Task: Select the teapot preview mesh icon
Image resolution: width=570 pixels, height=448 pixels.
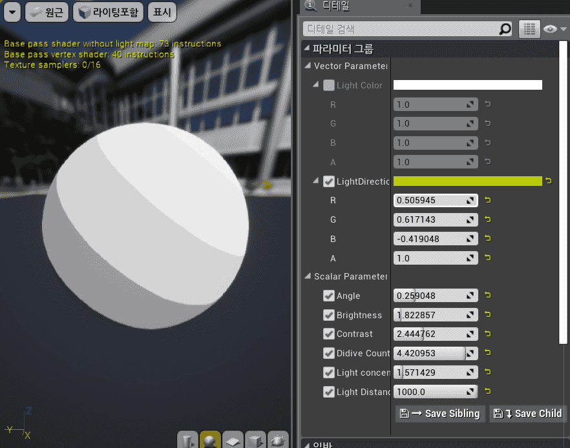Action: click(278, 440)
